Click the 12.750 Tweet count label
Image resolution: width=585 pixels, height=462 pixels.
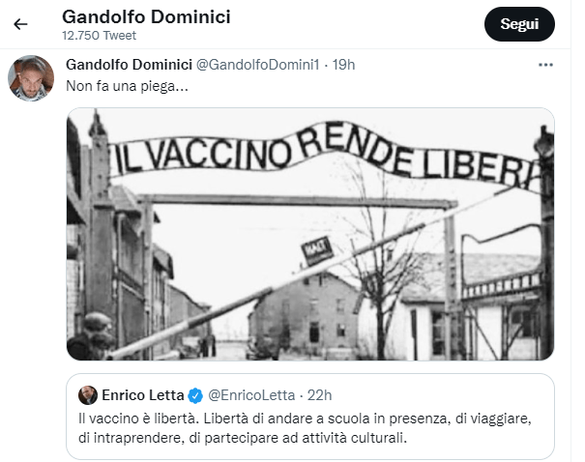[x=99, y=36]
